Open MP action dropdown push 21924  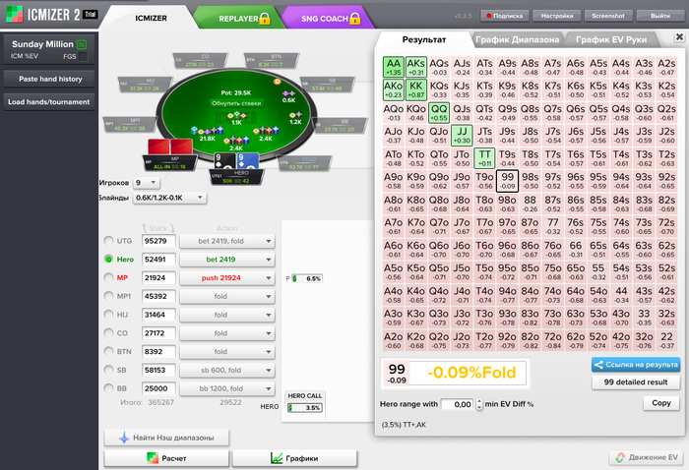(227, 278)
